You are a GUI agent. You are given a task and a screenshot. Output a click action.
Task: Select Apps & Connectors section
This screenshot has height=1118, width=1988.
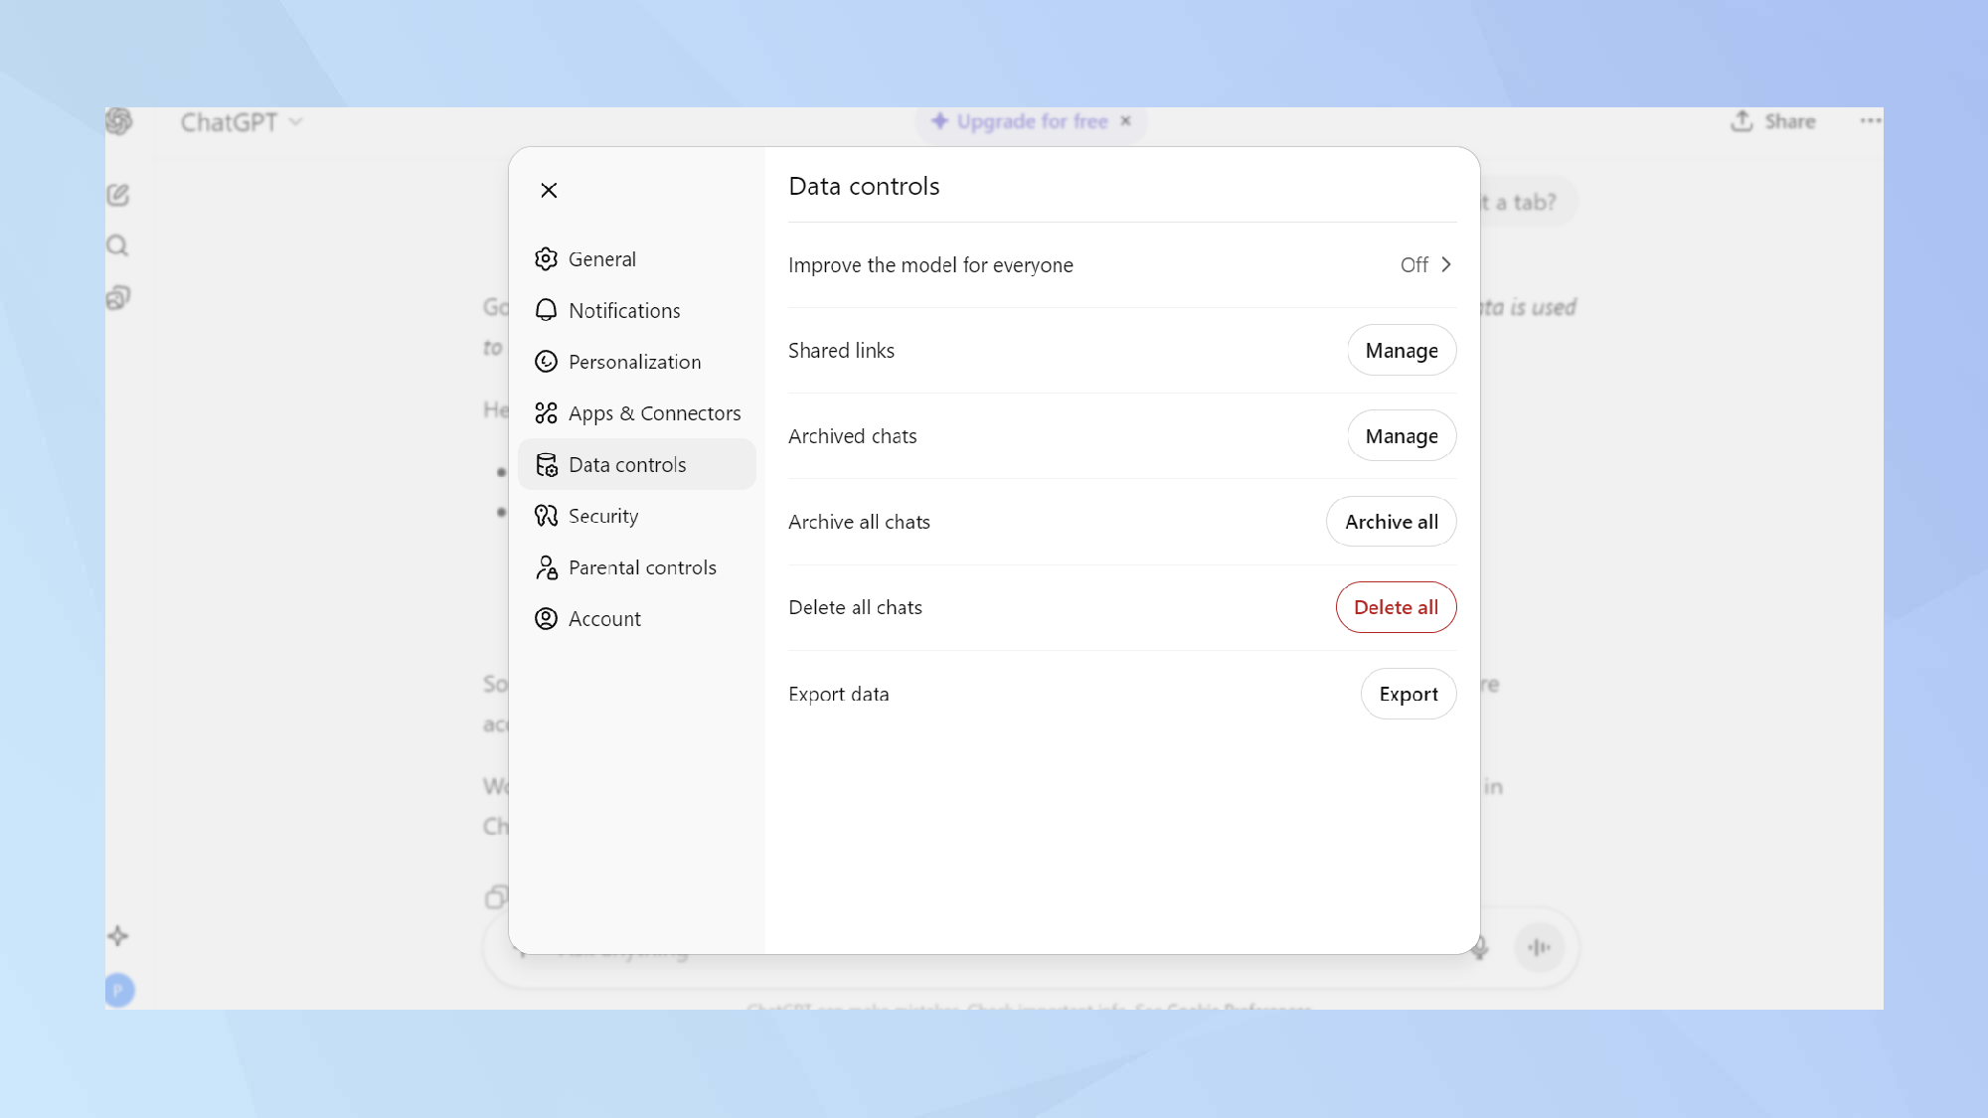[x=653, y=413]
